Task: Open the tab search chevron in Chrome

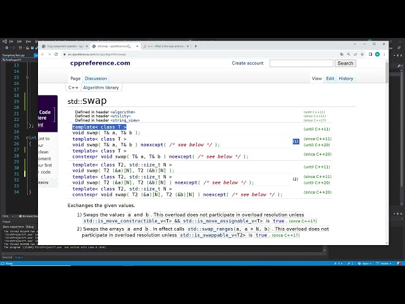Action: (x=355, y=44)
